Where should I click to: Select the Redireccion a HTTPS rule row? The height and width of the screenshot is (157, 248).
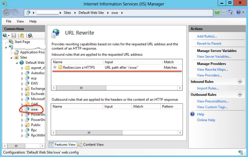pos(117,67)
